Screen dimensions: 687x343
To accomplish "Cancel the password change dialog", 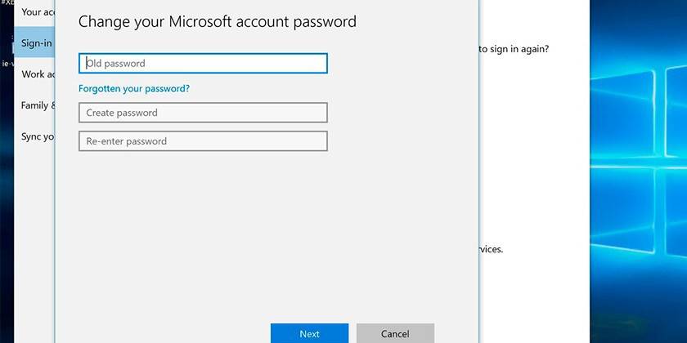I will [395, 333].
